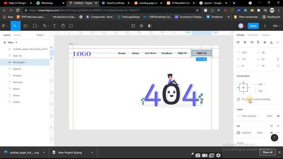
Task: Open the Freelancer bookmark
Action: (215, 17)
